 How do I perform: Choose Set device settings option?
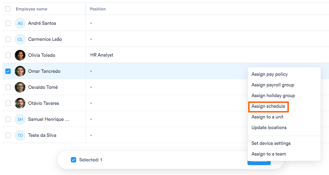click(x=271, y=143)
